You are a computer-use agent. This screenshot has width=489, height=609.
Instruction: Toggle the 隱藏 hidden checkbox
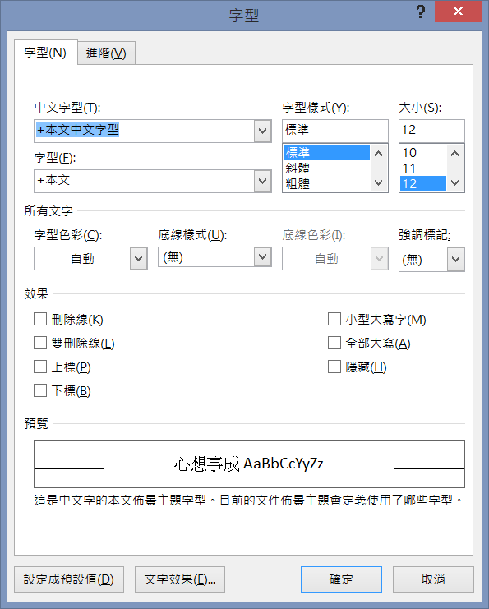(x=334, y=367)
